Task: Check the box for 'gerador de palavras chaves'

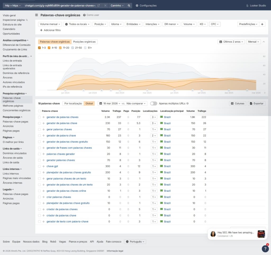Action: click(x=39, y=117)
